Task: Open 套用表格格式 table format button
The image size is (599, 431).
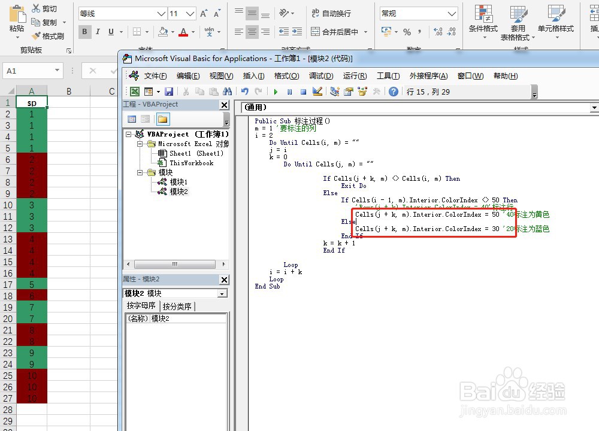Action: (x=518, y=22)
